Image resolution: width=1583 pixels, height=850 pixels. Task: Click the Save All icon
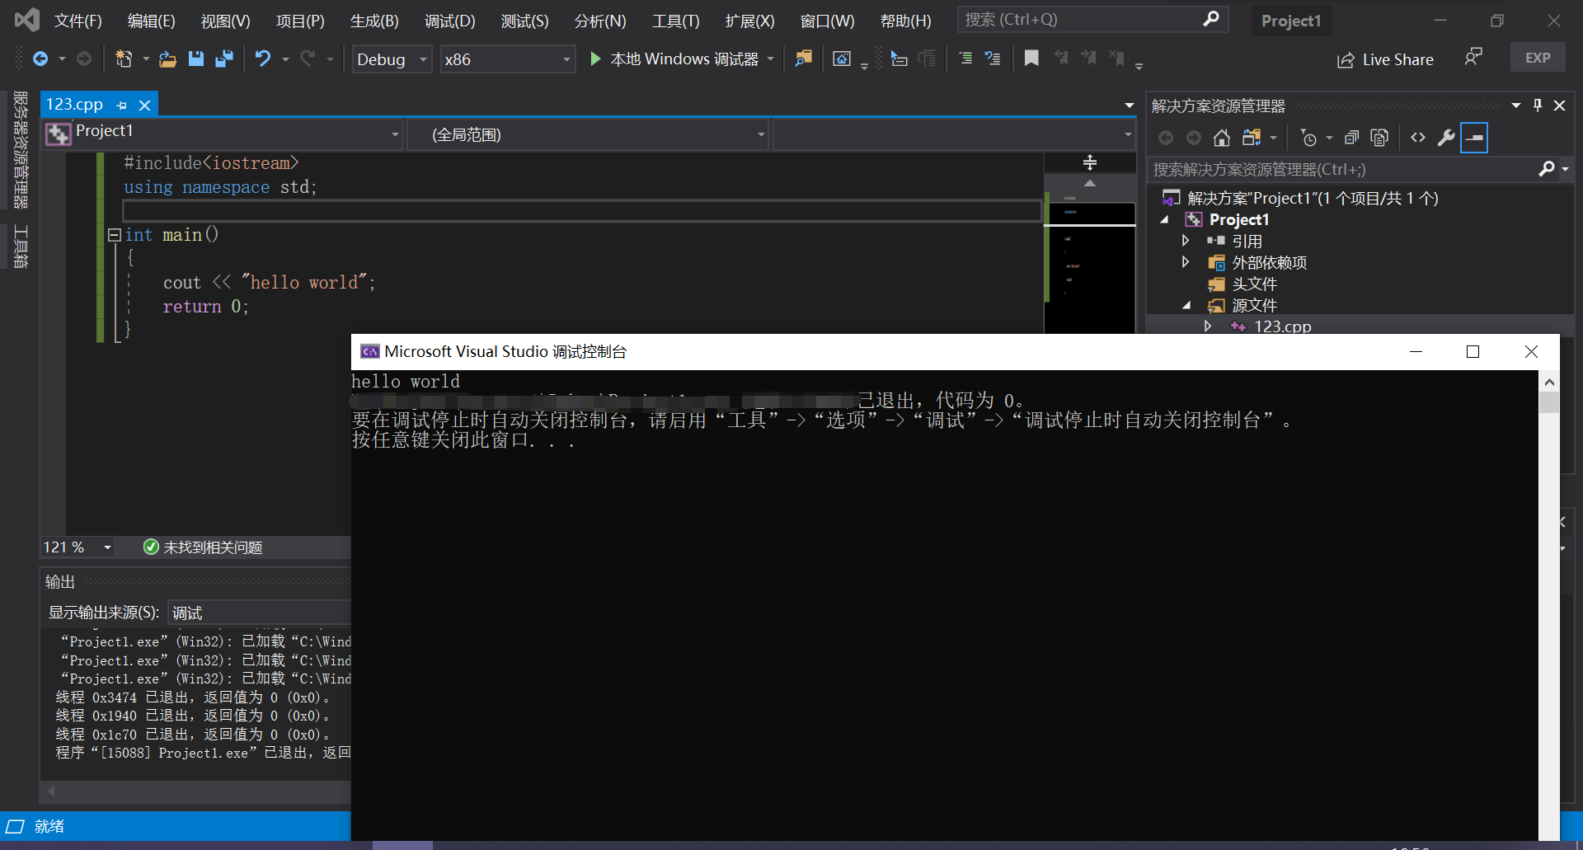pyautogui.click(x=223, y=59)
